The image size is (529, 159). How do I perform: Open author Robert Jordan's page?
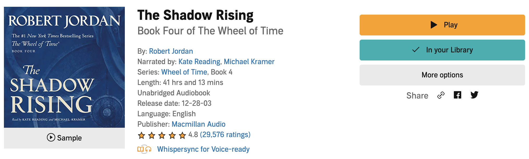pyautogui.click(x=171, y=51)
